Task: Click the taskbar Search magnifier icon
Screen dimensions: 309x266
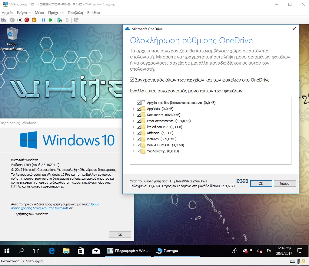Action: pyautogui.click(x=22, y=251)
